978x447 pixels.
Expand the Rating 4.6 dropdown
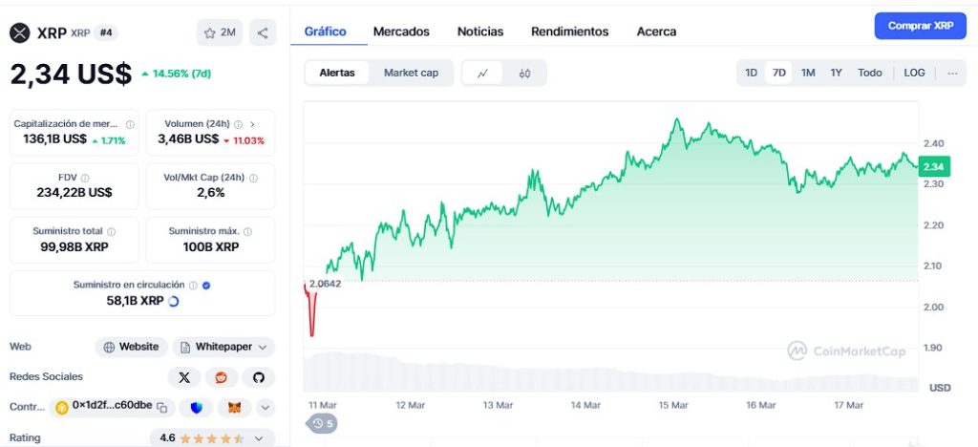[259, 437]
